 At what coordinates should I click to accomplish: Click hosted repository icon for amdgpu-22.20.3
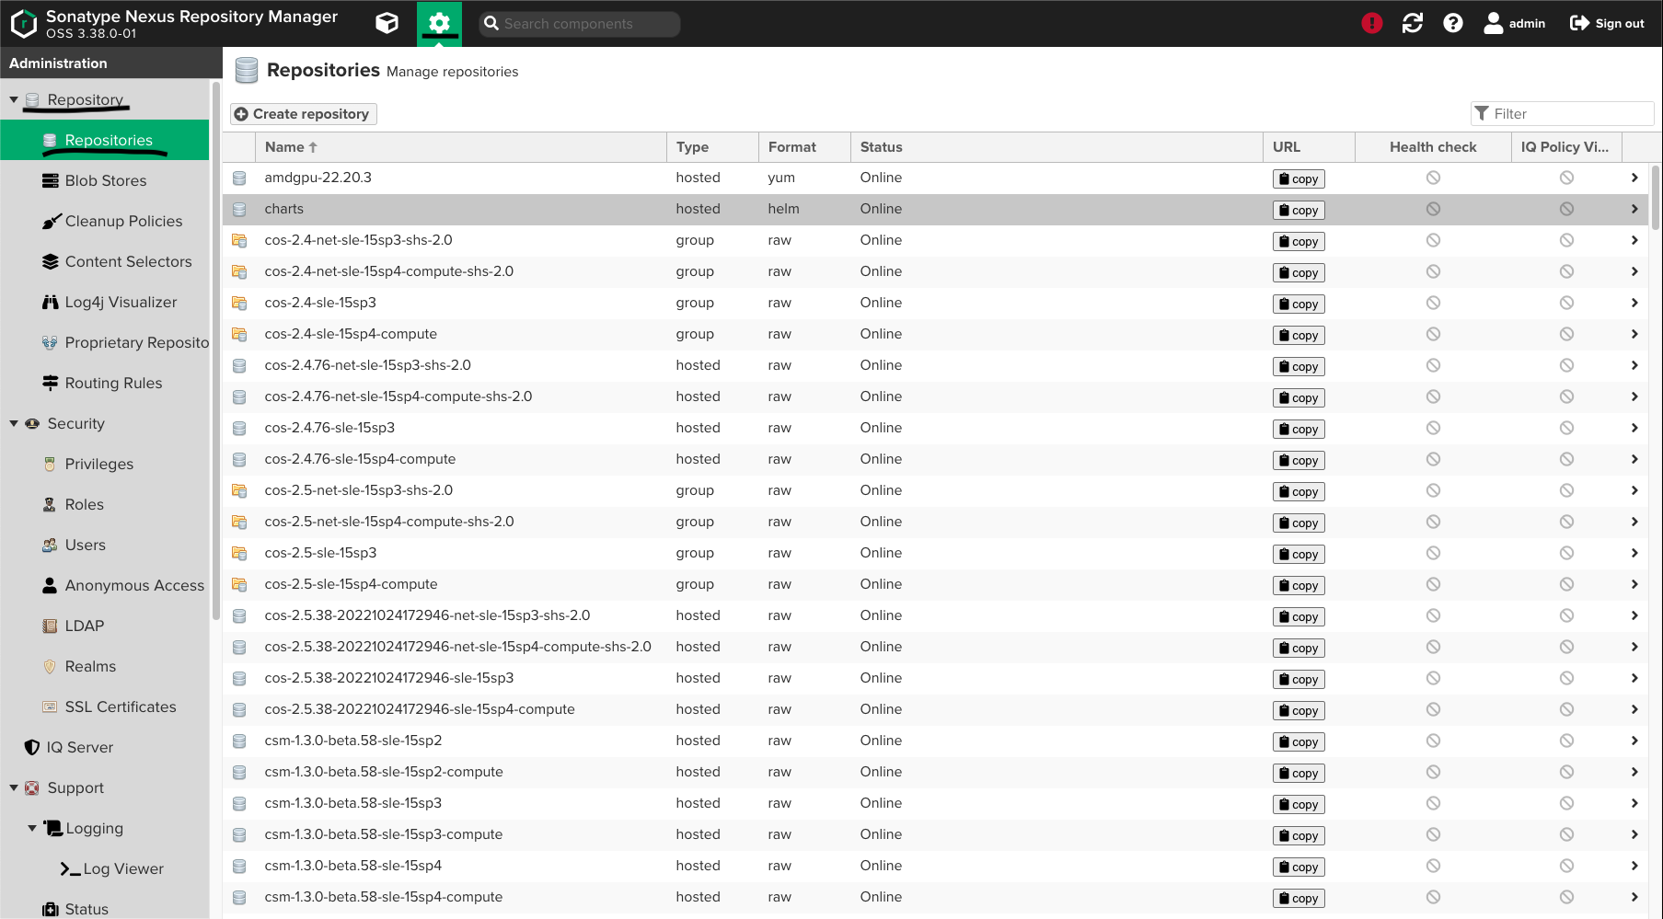(x=239, y=178)
